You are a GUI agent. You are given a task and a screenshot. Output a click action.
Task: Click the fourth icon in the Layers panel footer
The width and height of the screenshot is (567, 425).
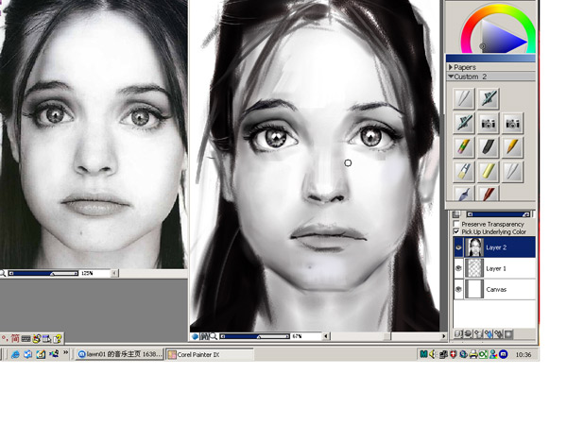(489, 334)
